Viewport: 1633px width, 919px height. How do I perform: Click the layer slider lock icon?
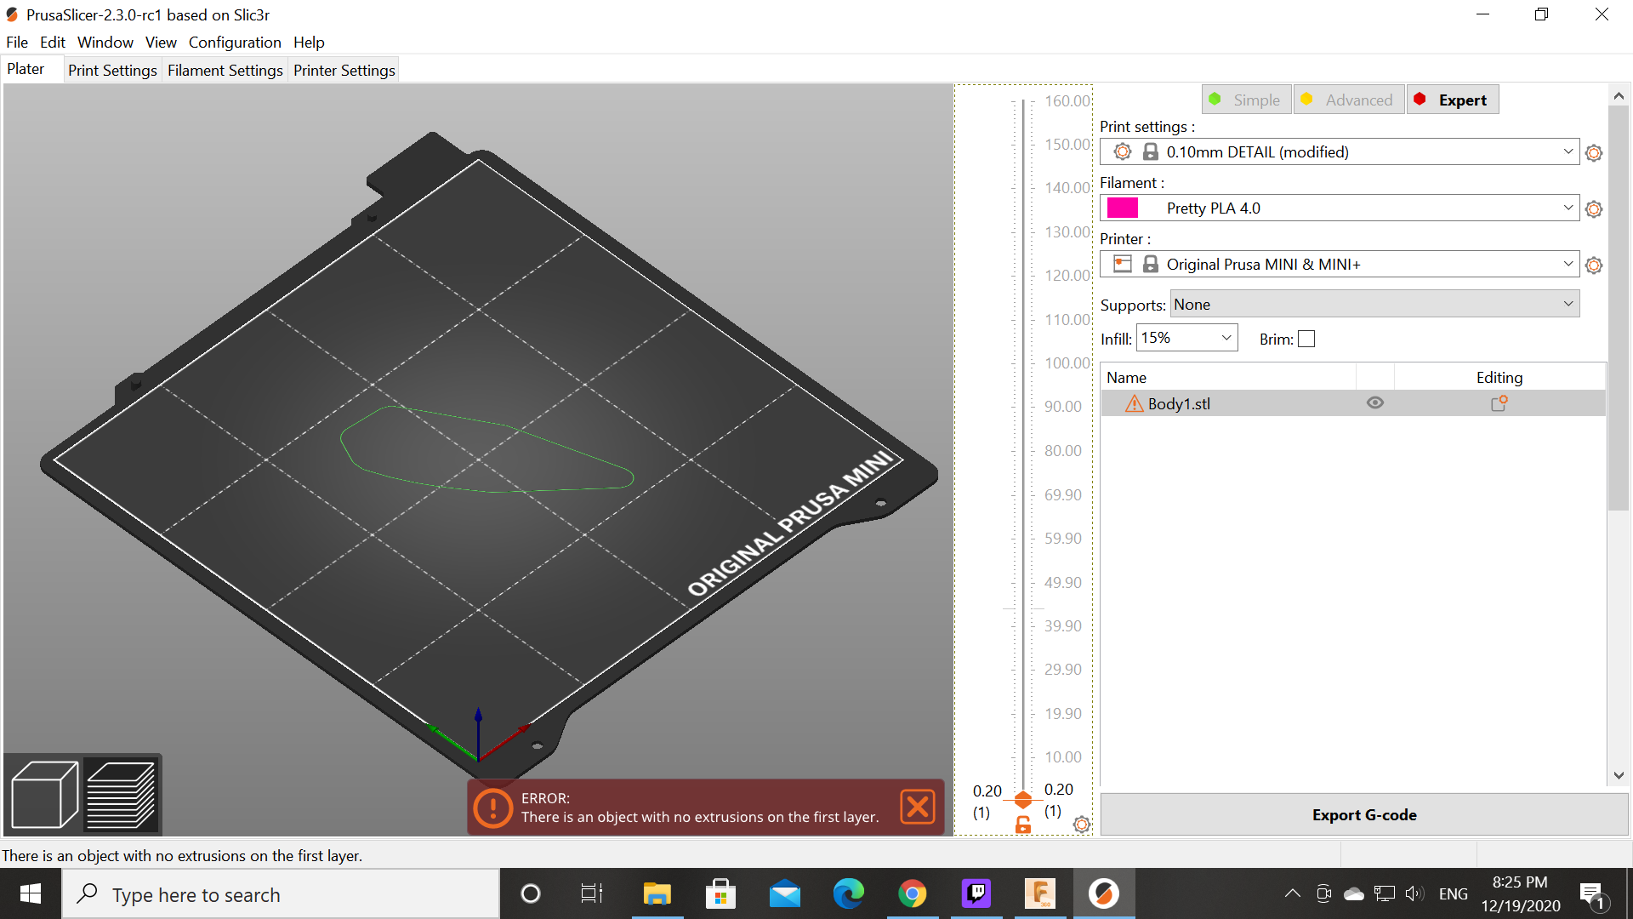pos(1023,825)
